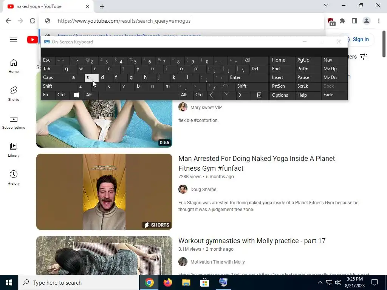The width and height of the screenshot is (387, 290).
Task: Expand hidden system tray icons
Action: point(320,282)
